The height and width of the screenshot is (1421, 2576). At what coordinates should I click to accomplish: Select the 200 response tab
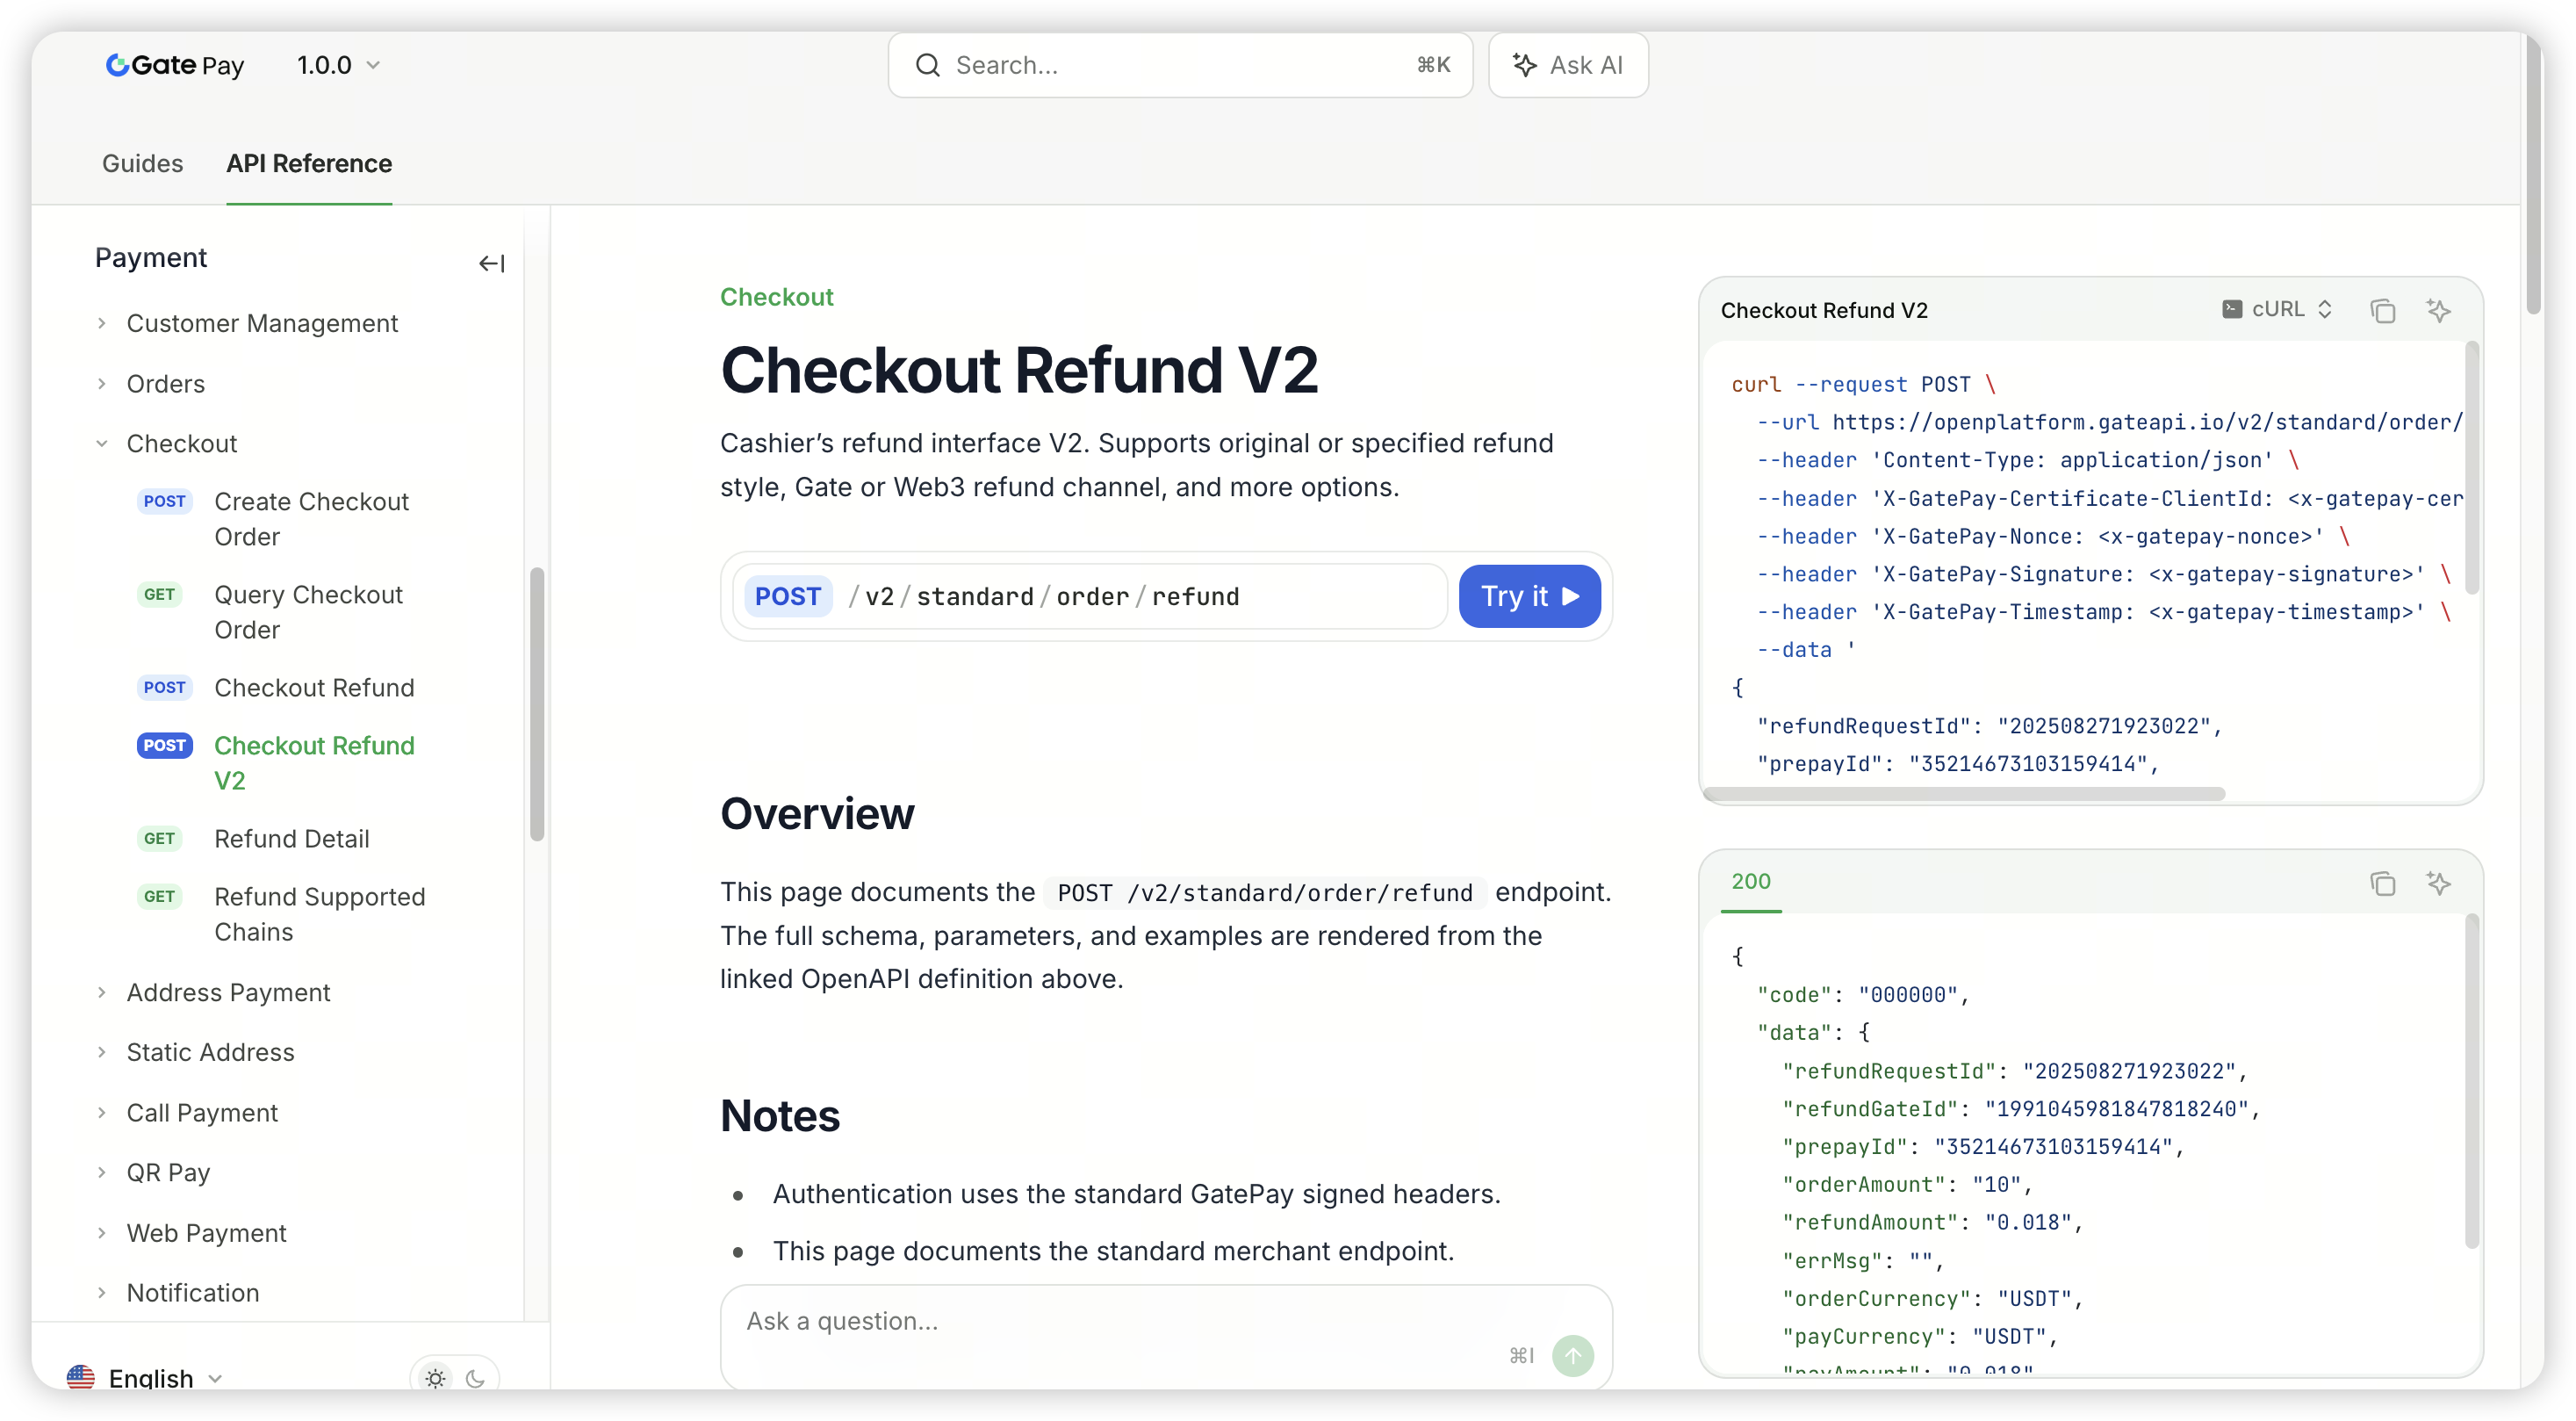[1750, 881]
